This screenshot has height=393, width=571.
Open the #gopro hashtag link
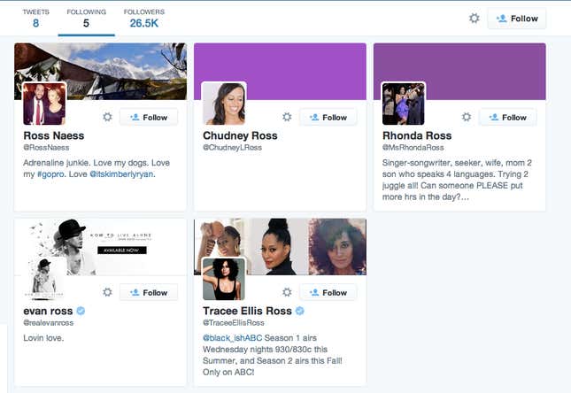coord(50,174)
